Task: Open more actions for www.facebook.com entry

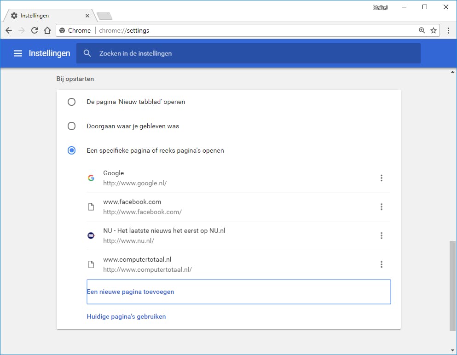Action: (382, 207)
